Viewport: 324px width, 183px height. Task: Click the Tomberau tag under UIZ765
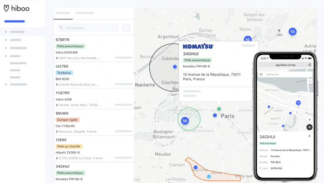[x=64, y=73]
